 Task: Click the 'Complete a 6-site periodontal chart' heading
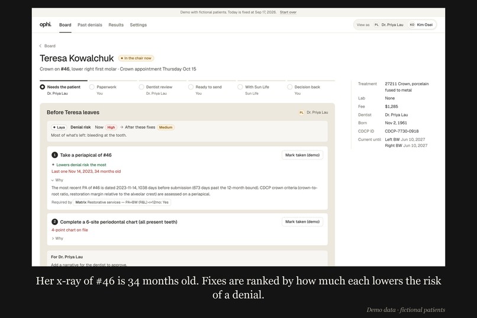(x=118, y=222)
